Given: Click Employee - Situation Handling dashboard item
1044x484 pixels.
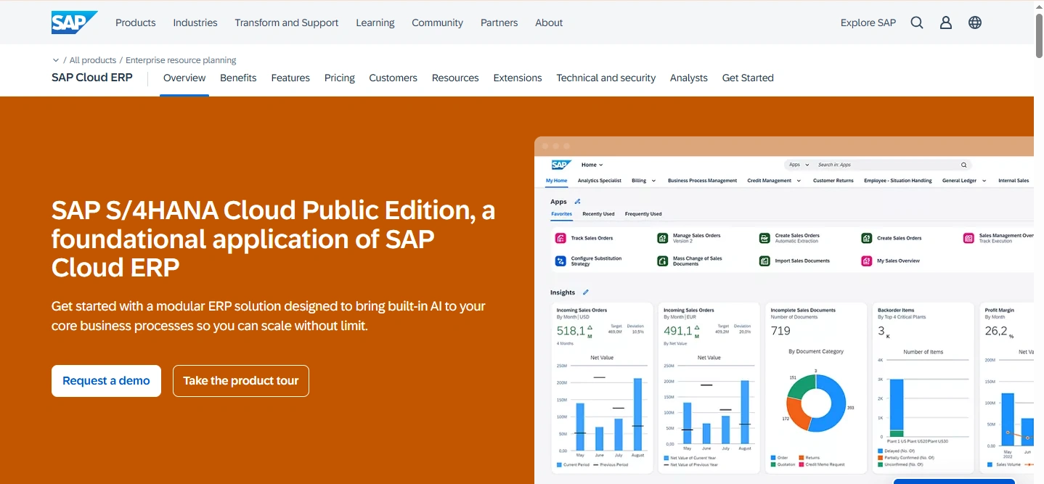Looking at the screenshot, I should [898, 181].
